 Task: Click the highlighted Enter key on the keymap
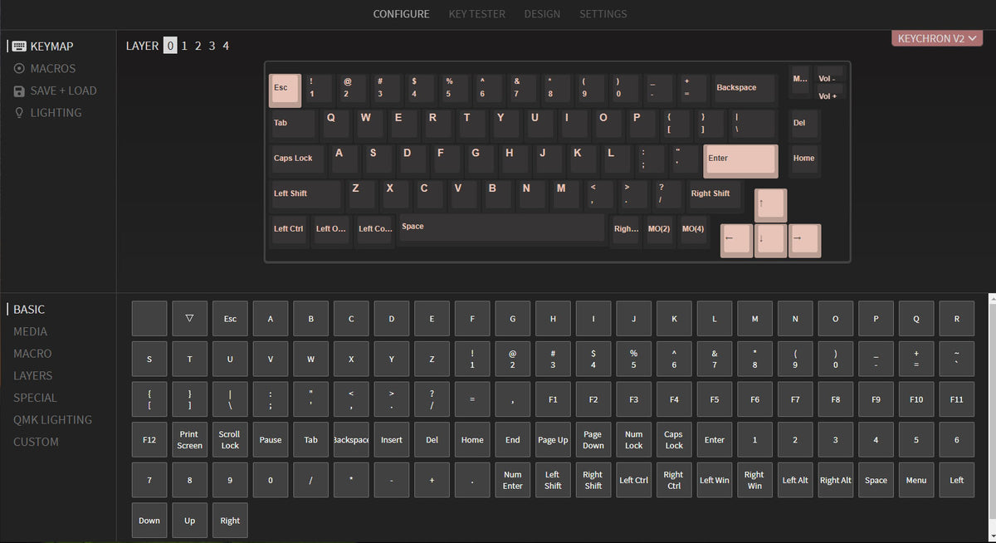tap(740, 159)
